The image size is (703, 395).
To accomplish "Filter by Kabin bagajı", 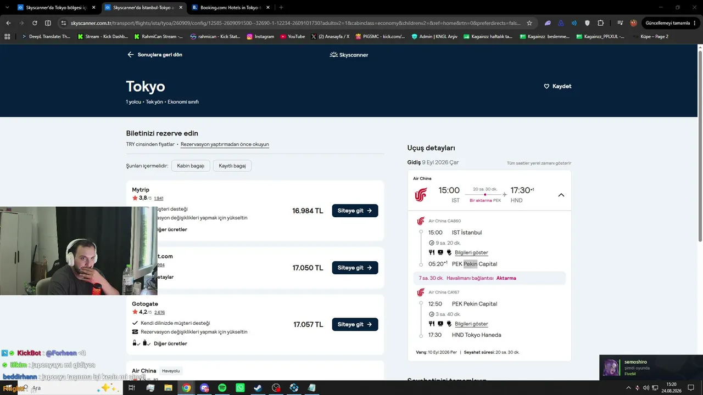I will [191, 166].
